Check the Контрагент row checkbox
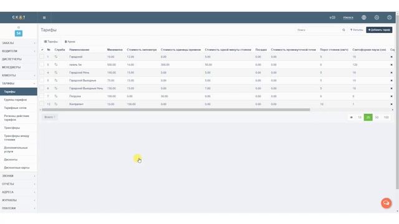This screenshot has width=399, height=224. coord(42,104)
